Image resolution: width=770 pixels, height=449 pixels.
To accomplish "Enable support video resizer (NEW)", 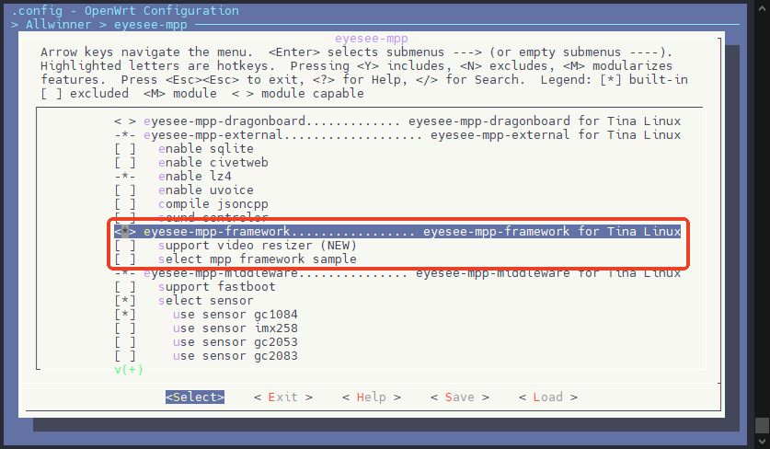I will coord(125,246).
